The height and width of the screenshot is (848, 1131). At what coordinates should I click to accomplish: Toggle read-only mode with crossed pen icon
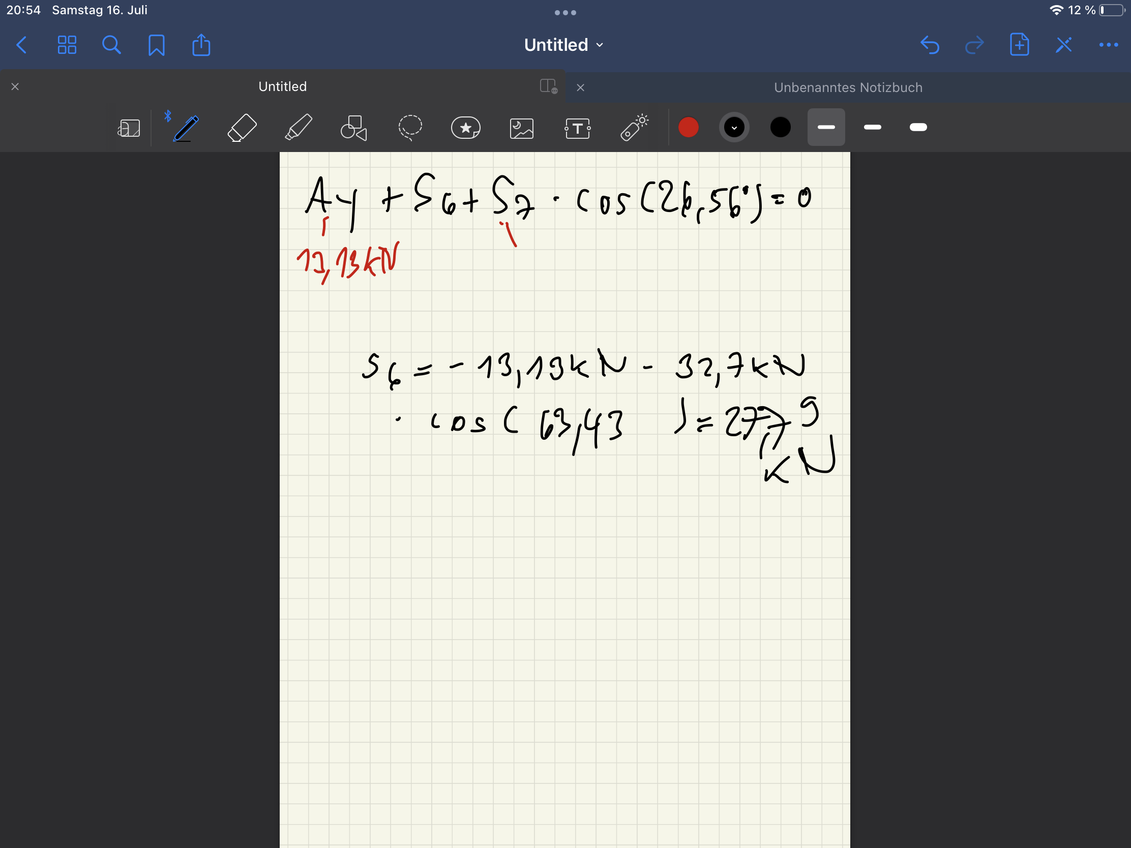1063,45
